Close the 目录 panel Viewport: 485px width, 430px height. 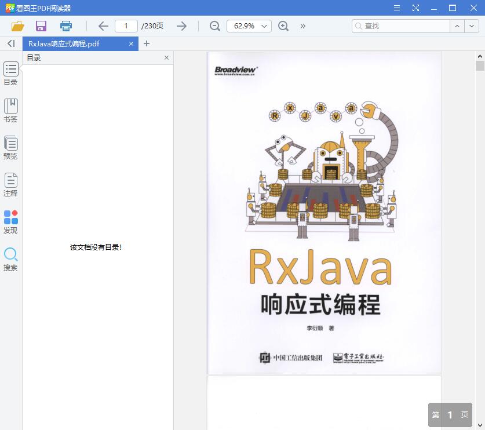(x=166, y=57)
